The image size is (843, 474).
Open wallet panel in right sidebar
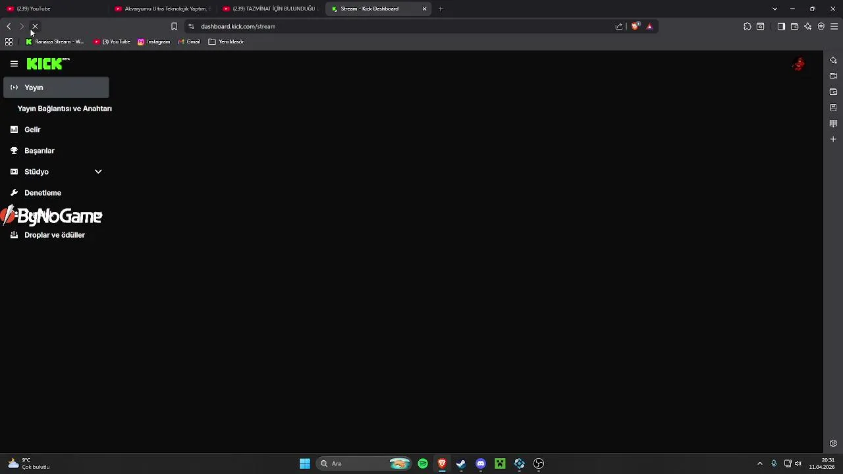tap(833, 92)
